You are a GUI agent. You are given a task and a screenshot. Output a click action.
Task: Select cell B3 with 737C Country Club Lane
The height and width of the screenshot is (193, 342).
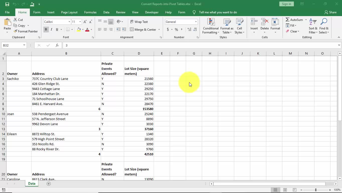click(x=66, y=79)
